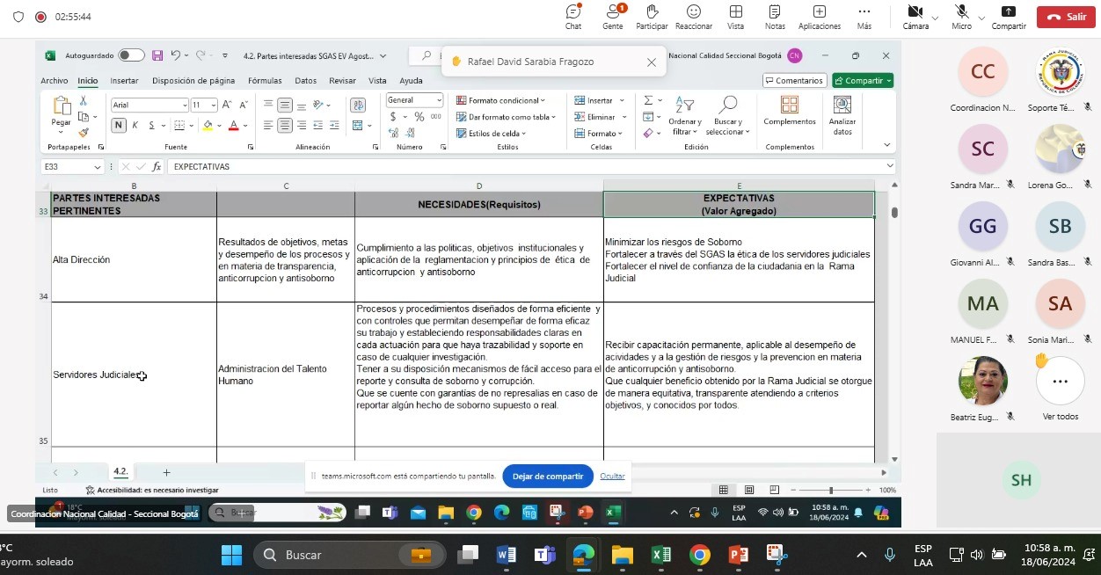Save the workbook with the disk icon

[x=157, y=55]
